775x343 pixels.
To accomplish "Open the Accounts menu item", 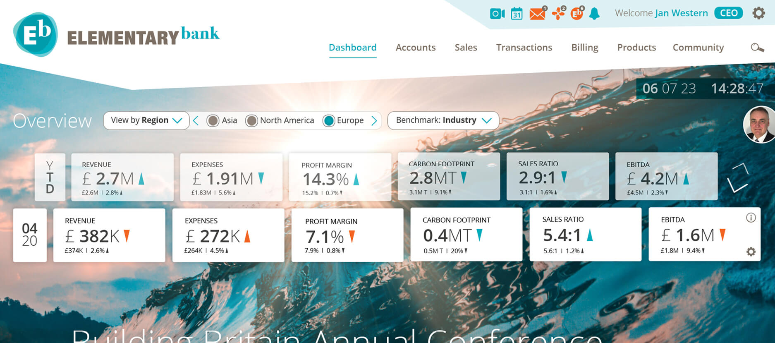I will 416,48.
